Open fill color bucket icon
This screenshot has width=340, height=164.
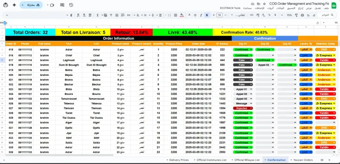click(182, 15)
